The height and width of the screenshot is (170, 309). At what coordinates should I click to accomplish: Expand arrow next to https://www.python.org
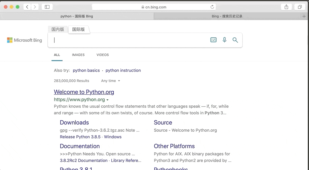(107, 100)
